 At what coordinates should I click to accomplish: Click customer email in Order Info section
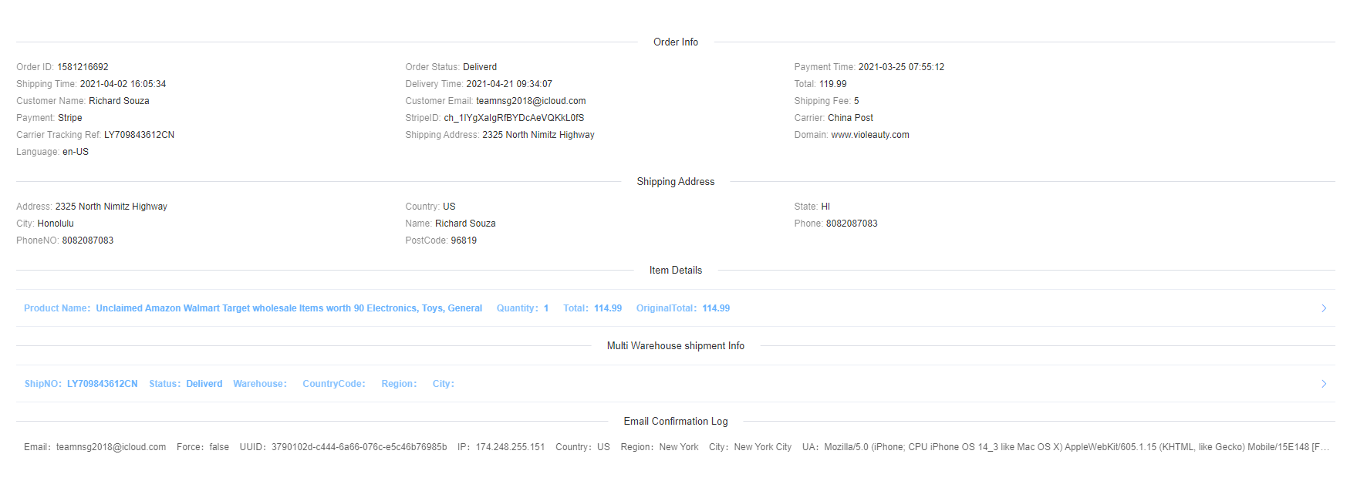(x=531, y=101)
